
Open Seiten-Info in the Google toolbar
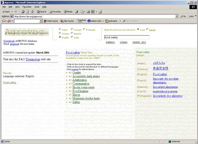(95, 21)
